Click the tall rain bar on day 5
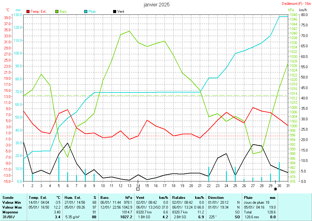The image size is (312, 221). [x=59, y=169]
